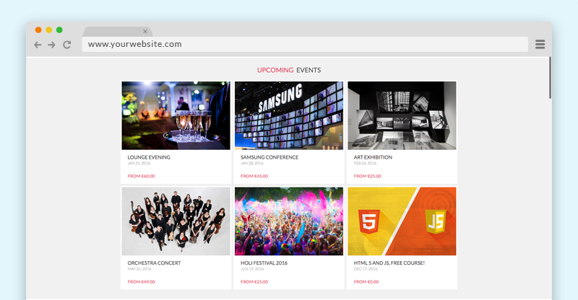Screen dimensions: 578x300
Task: Go back with the browser back arrow
Action: point(38,45)
